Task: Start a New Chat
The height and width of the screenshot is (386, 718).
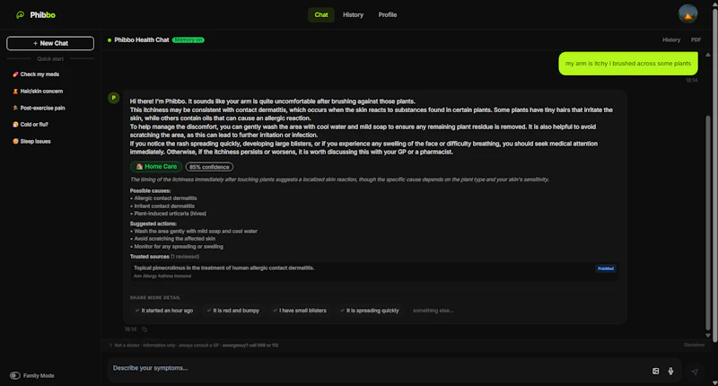Action: 50,43
